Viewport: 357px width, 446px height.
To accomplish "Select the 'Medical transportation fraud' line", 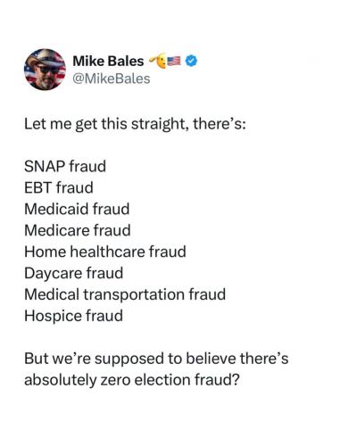I will (x=125, y=294).
